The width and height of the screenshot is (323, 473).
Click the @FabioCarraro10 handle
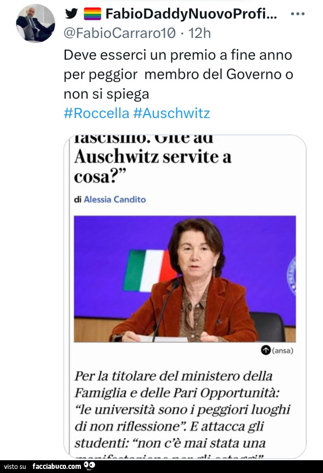pos(120,33)
